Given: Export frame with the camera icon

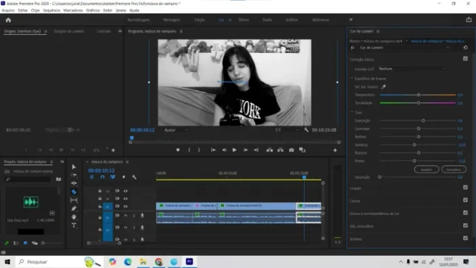Looking at the screenshot, I should (x=292, y=150).
